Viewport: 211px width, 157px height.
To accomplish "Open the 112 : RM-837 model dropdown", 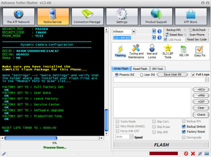I will pos(154,38).
